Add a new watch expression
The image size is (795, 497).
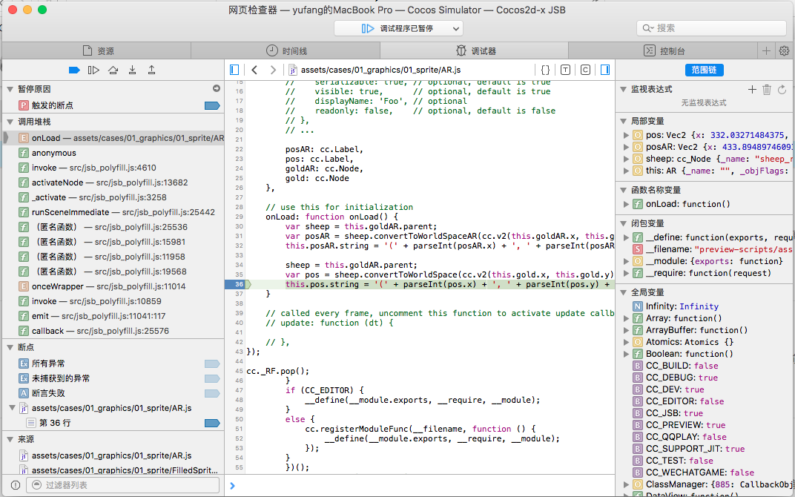tap(752, 90)
